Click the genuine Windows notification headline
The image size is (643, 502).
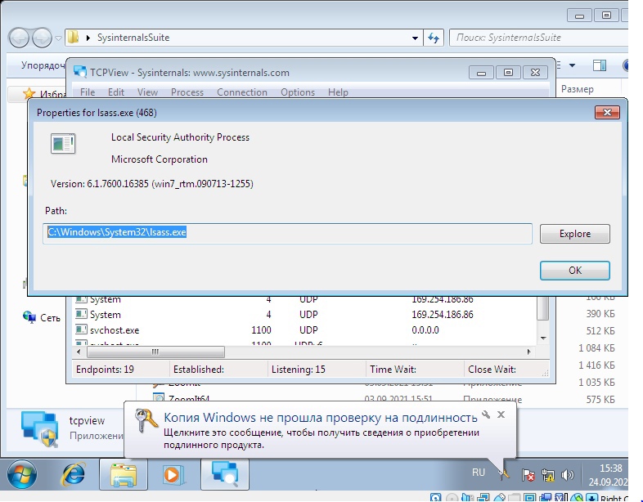point(321,417)
